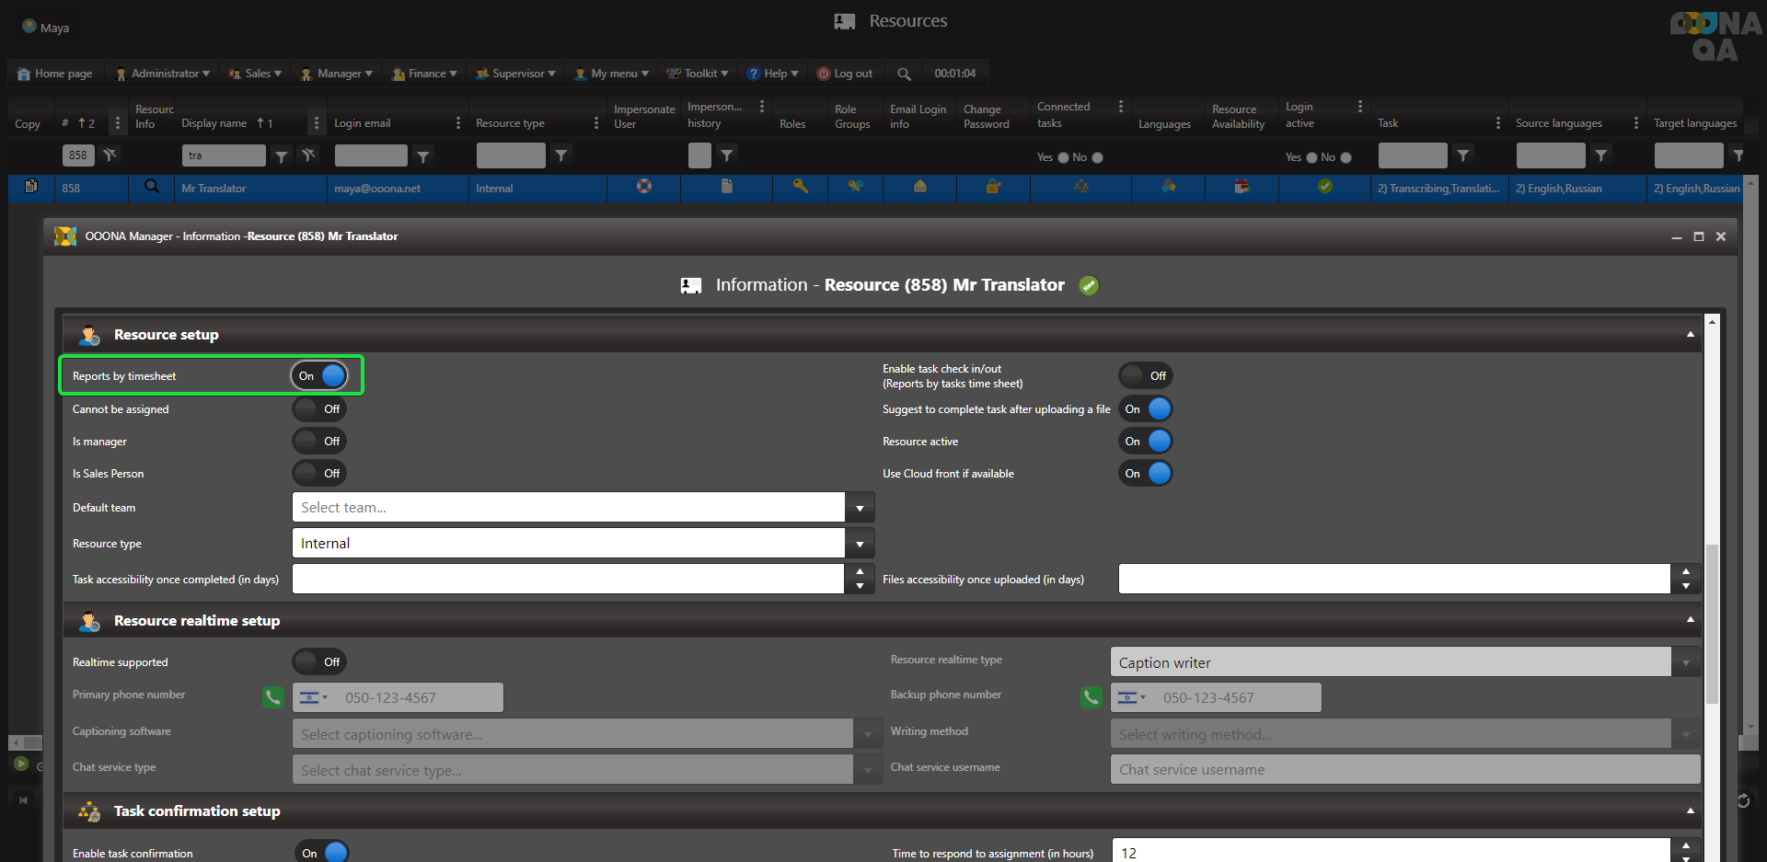The height and width of the screenshot is (862, 1767).
Task: Open Email Login info envelope icon
Action: (x=919, y=187)
